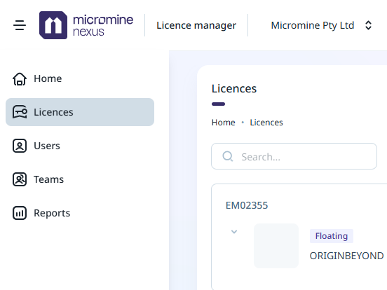Click the ORIGINBEYOND licence name
Image resolution: width=387 pixels, height=290 pixels.
coord(346,256)
